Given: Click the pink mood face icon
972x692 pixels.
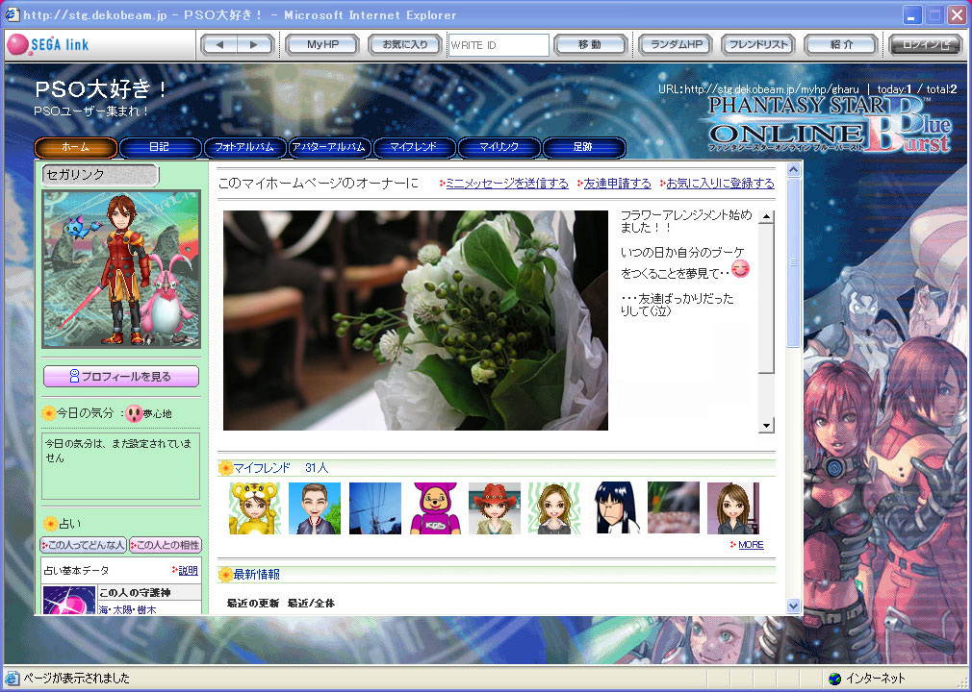Looking at the screenshot, I should point(134,413).
